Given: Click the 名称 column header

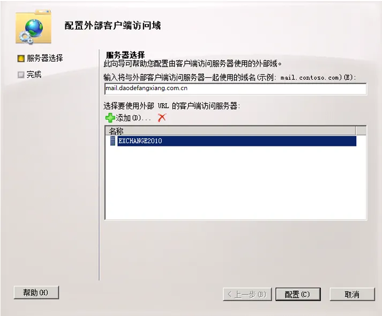Looking at the screenshot, I should 230,131.
